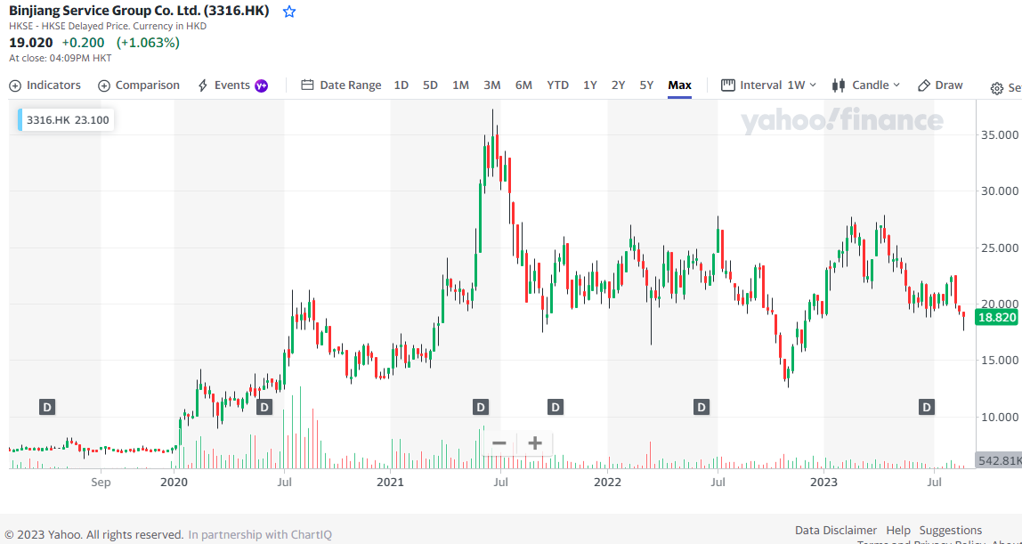Click dividend marker before Jul 2020
This screenshot has height=544, width=1022.
coord(264,408)
